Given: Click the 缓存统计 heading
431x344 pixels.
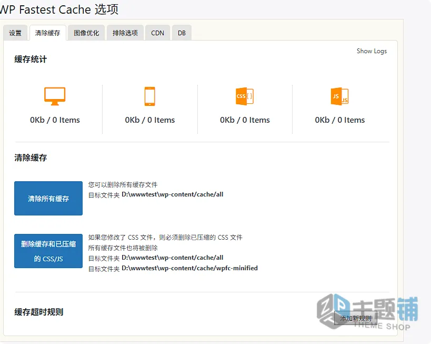Looking at the screenshot, I should pos(31,59).
